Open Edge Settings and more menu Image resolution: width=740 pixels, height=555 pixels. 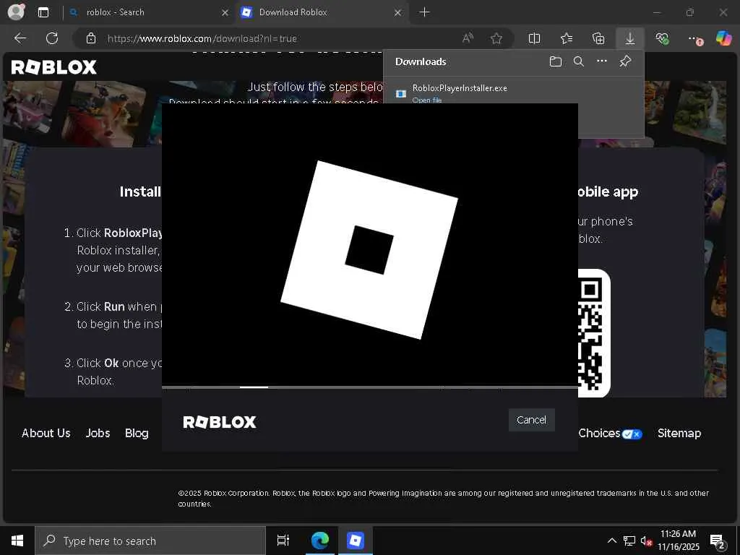pos(694,39)
